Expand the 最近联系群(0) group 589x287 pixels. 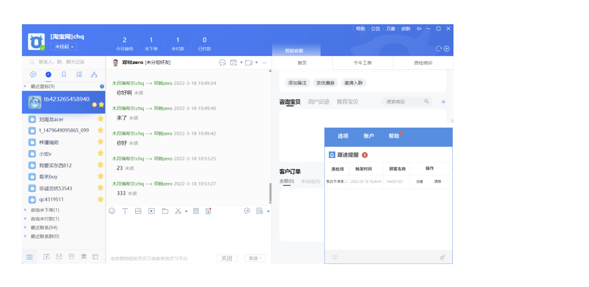click(x=25, y=236)
